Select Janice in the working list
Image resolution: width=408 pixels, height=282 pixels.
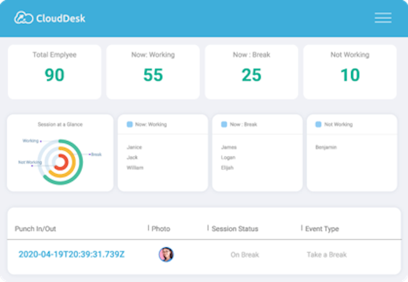pyautogui.click(x=135, y=147)
